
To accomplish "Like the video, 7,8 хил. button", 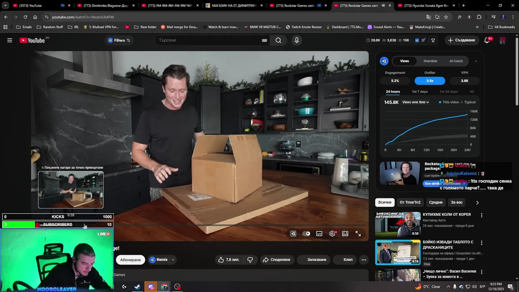I will 229,260.
